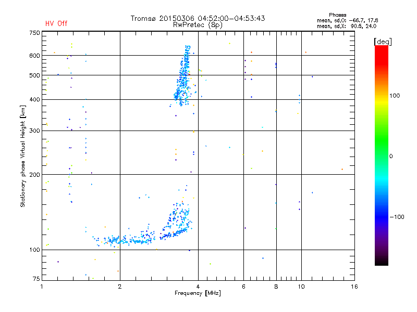
Task: Click the Frequency [MHz] axis title
Action: pos(198,293)
